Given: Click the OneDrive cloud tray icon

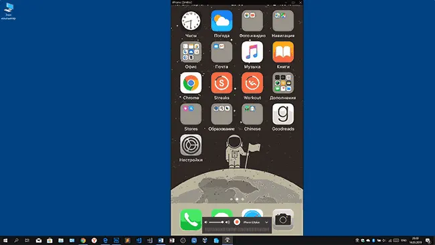Looking at the screenshot, I should [x=368, y=240].
